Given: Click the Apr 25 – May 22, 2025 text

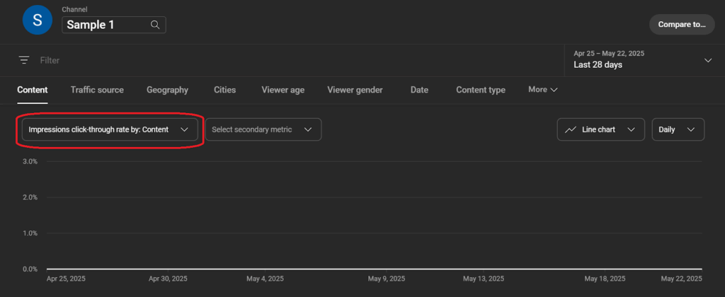Looking at the screenshot, I should [x=609, y=54].
